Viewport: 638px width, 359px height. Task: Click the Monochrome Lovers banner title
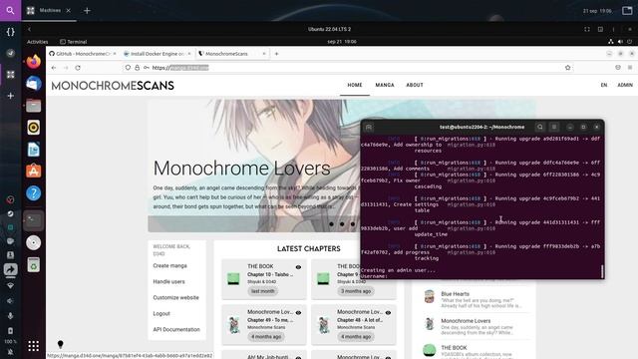241,169
